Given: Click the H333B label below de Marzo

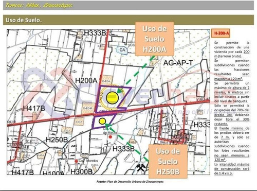Looking at the screenshot, I should 123,149.
